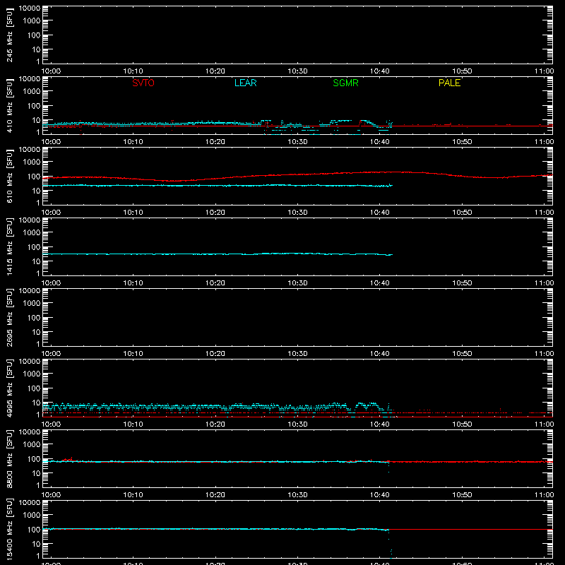Click 10:00 tick label under 8800 MHz panel

tap(51, 495)
